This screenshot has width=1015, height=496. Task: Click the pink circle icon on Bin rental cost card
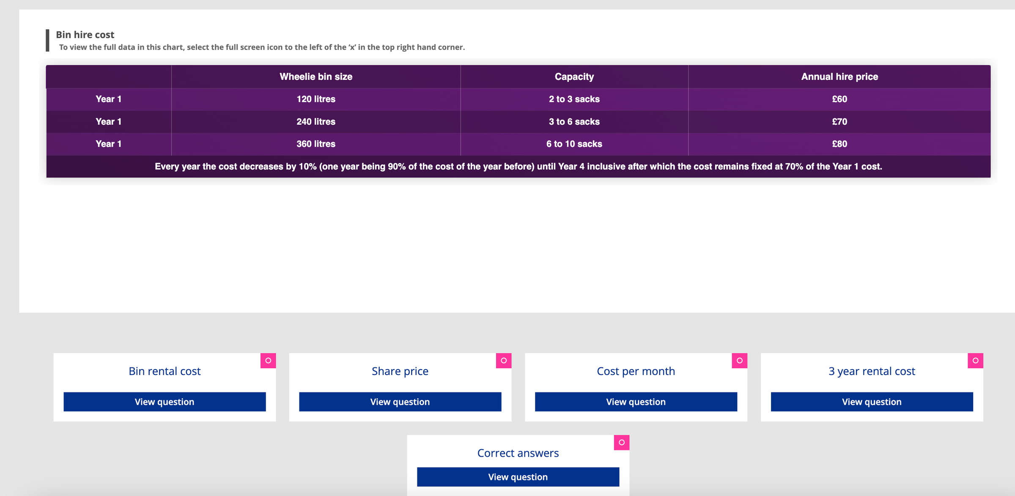click(x=268, y=361)
